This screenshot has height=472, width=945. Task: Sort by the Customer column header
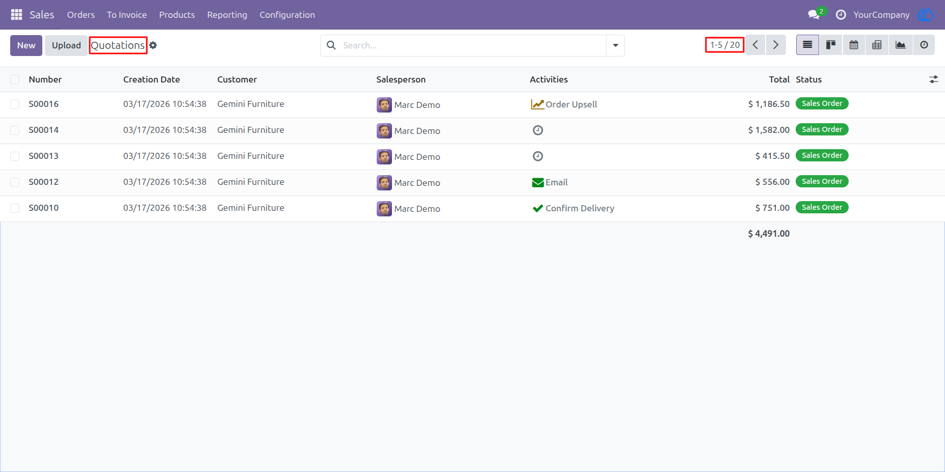(237, 79)
